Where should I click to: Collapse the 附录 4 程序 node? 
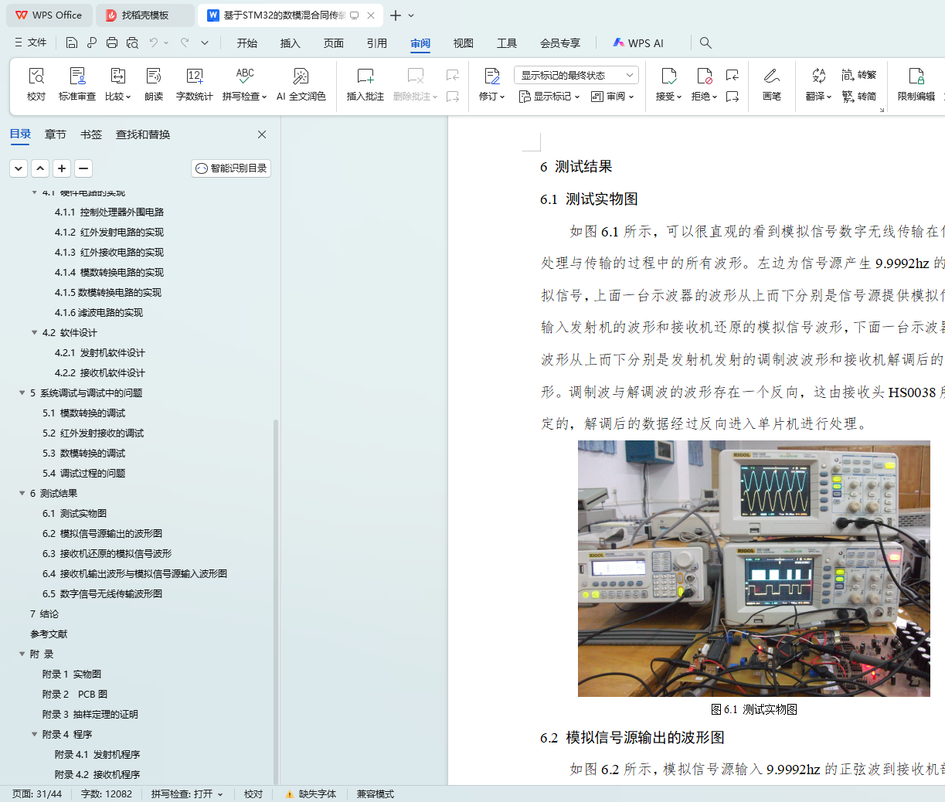click(34, 735)
